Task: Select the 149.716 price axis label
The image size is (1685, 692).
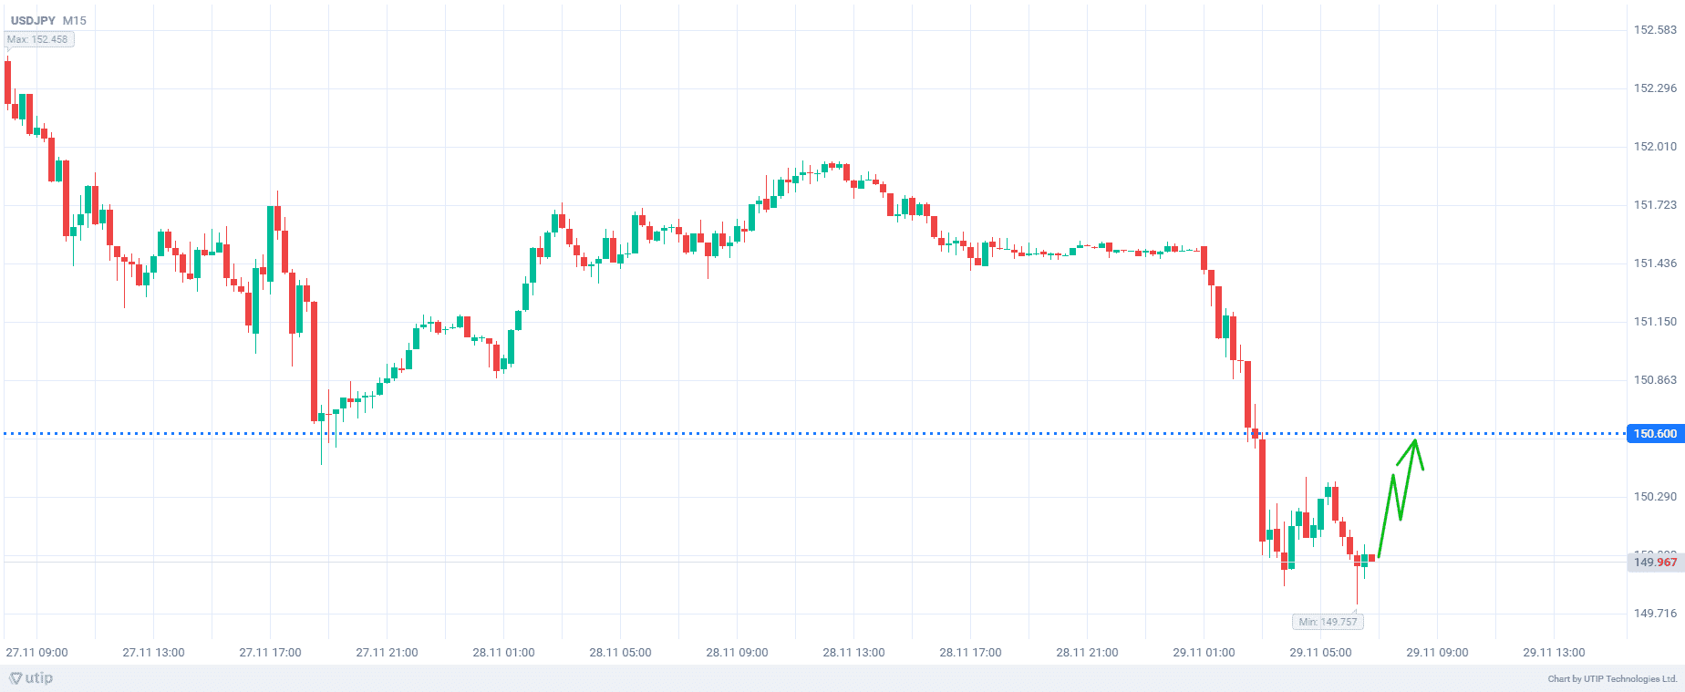Action: [1655, 614]
